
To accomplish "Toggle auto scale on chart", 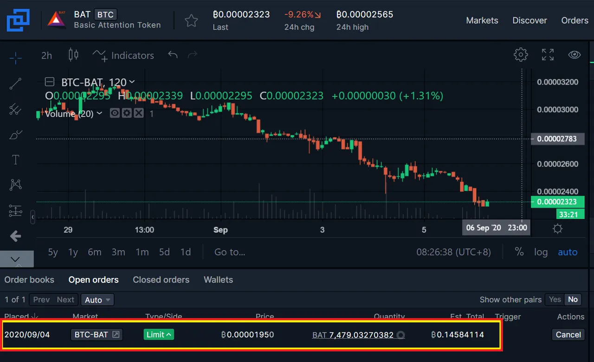I will [x=568, y=252].
